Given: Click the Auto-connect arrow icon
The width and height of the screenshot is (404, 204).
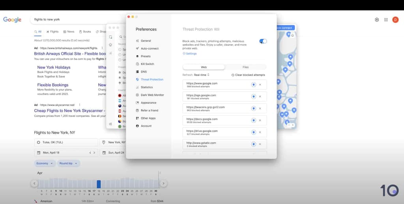Looking at the screenshot, I should point(137,49).
